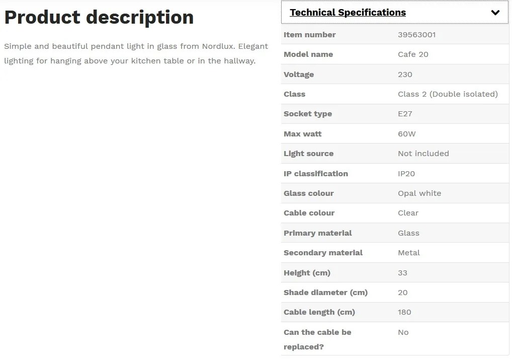Click the Socket type value E27
The image size is (512, 359).
tap(405, 114)
